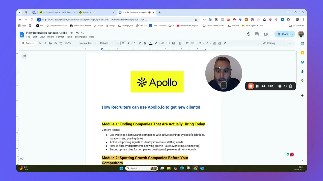
Task: Open the File menu
Action: (28, 37)
